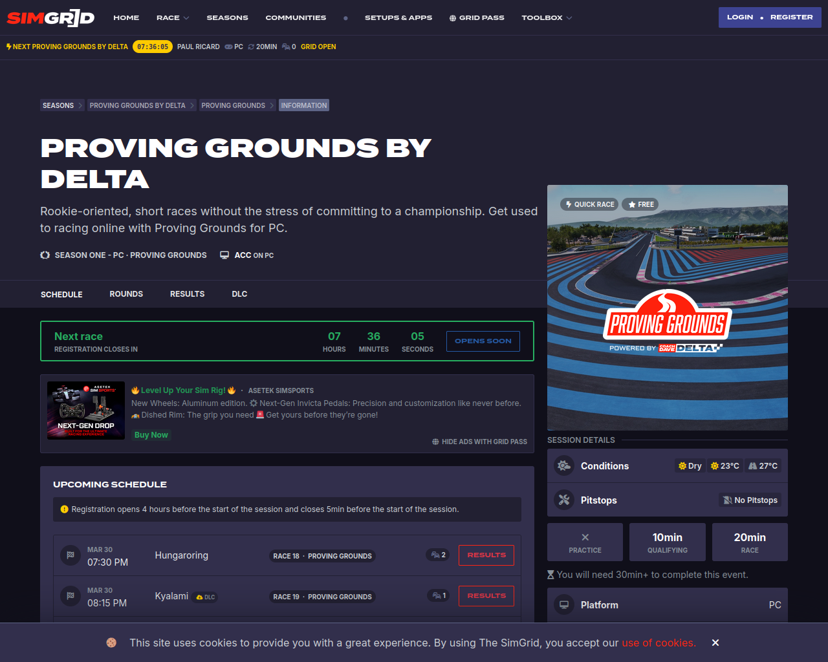The height and width of the screenshot is (662, 828).
Task: Switch to the Rounds tab
Action: pyautogui.click(x=126, y=294)
